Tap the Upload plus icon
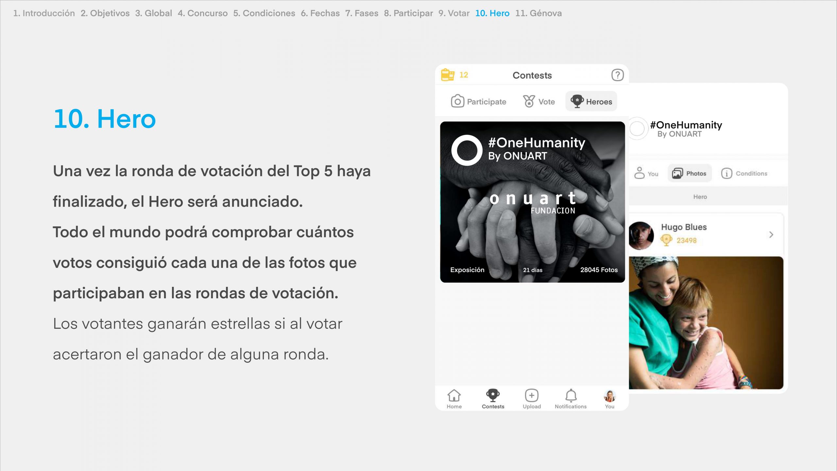Screen dimensions: 837x471 pyautogui.click(x=532, y=396)
